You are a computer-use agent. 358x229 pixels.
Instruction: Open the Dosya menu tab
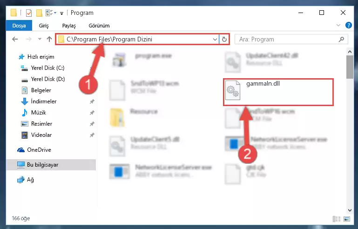[19, 26]
